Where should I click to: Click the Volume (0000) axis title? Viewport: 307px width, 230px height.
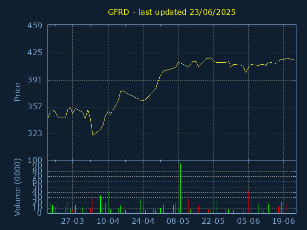coord(17,187)
